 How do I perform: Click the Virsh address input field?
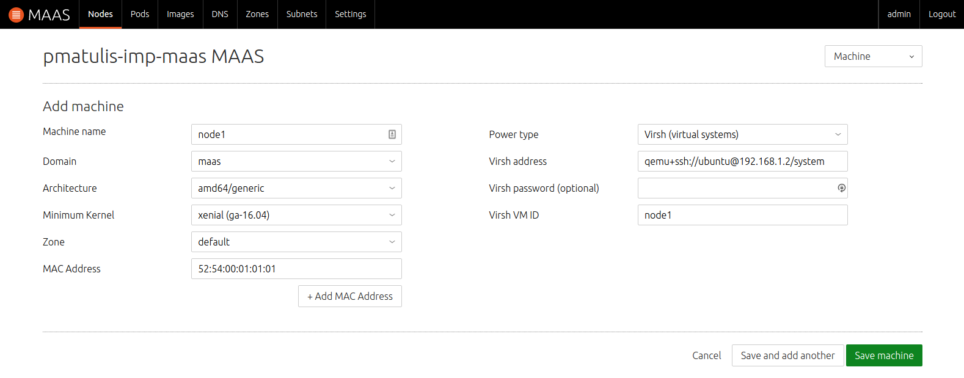pos(743,161)
